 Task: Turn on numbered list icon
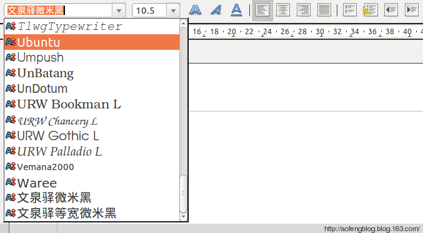point(350,10)
